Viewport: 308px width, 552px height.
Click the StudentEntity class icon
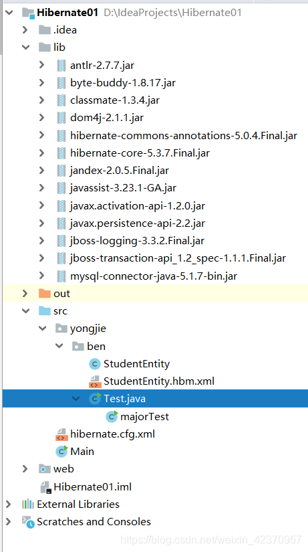[x=95, y=364]
